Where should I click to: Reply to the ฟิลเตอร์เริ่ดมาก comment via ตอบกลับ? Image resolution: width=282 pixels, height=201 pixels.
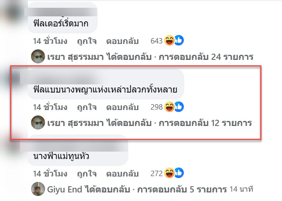[122, 41]
